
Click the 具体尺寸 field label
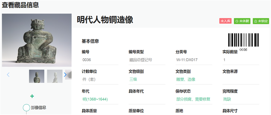(230, 111)
